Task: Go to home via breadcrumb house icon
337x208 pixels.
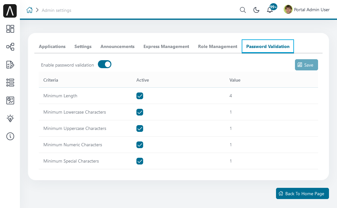Action: [x=30, y=10]
